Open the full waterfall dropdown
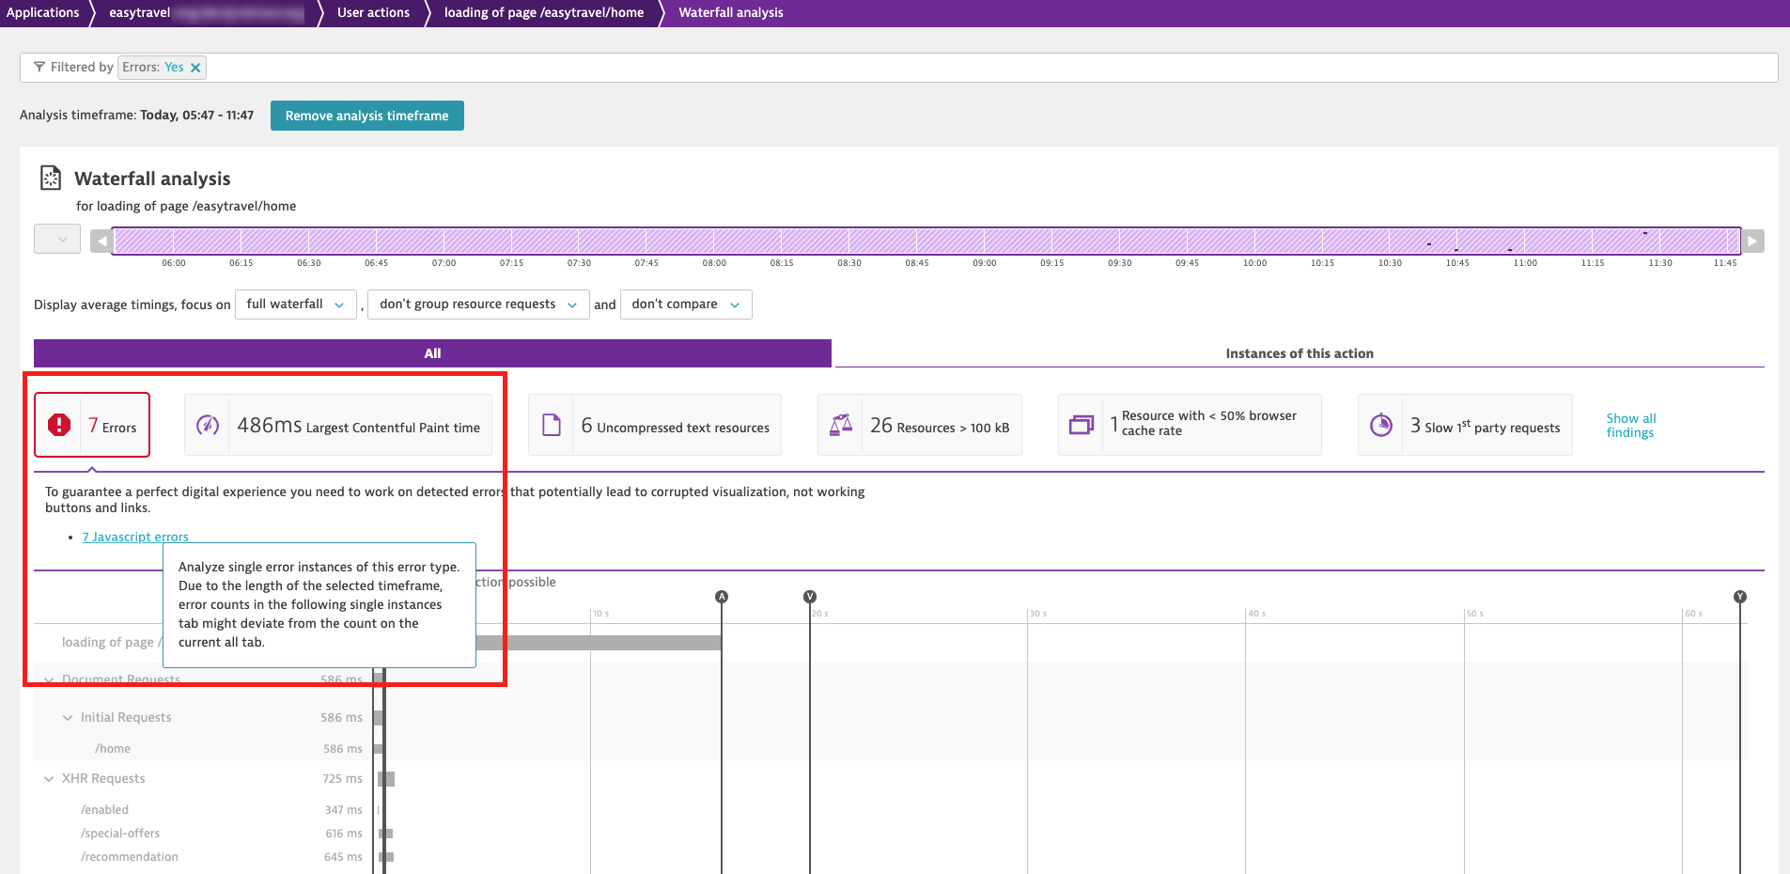Viewport: 1790px width, 874px height. tap(296, 304)
